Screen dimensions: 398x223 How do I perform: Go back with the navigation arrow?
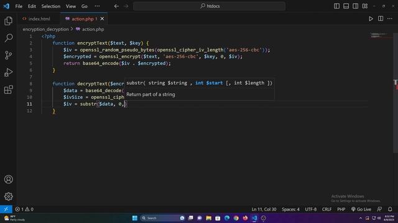click(116, 6)
